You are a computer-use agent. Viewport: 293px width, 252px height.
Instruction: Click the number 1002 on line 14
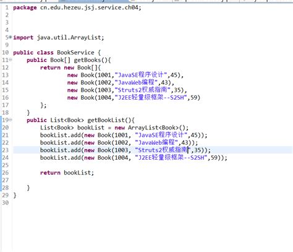pyautogui.click(x=104, y=82)
